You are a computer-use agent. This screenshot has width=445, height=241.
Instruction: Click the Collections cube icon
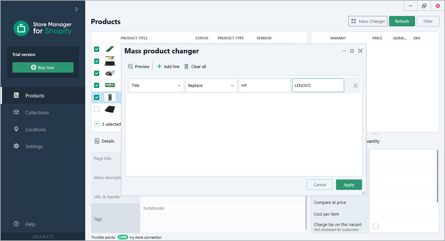tap(16, 112)
